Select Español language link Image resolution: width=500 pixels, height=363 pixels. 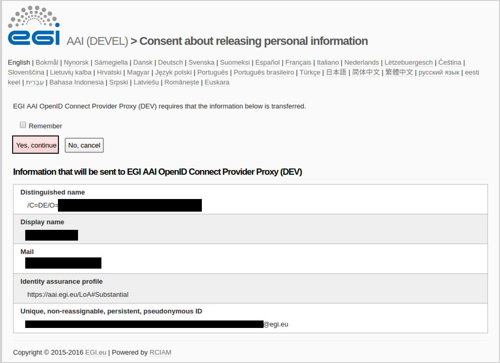pos(267,63)
